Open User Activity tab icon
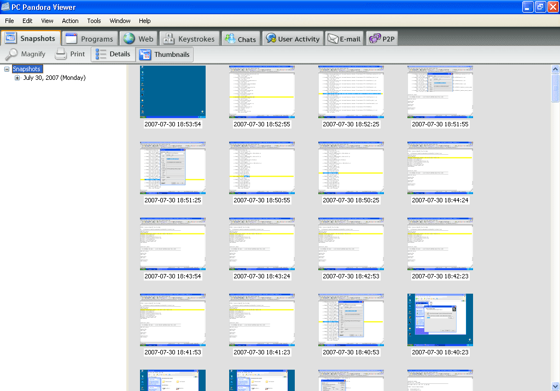Image resolution: width=560 pixels, height=391 pixels. pyautogui.click(x=270, y=39)
